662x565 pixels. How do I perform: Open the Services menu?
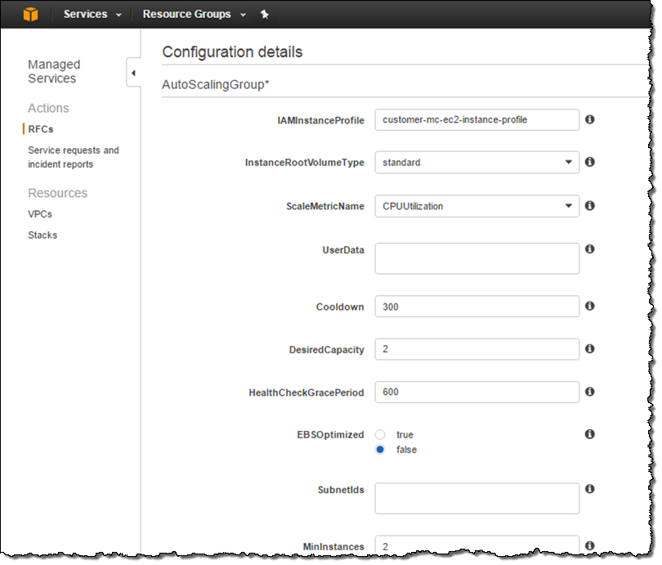[92, 15]
